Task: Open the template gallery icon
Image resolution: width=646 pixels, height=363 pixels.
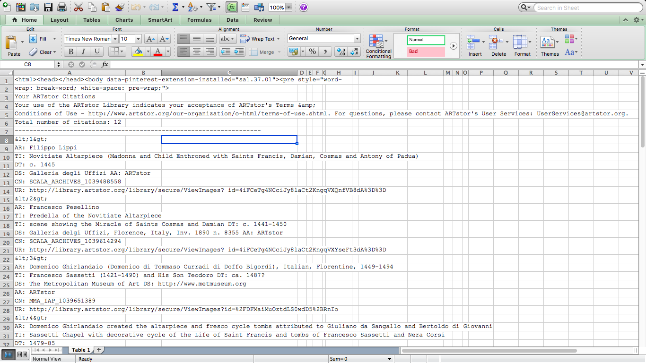Action: 21,7
